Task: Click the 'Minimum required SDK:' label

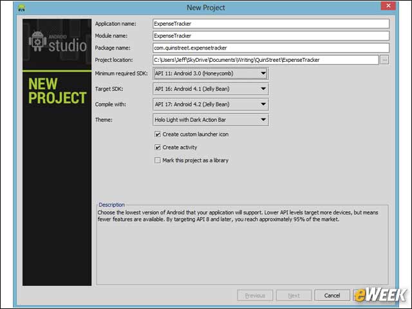Action: click(122, 73)
